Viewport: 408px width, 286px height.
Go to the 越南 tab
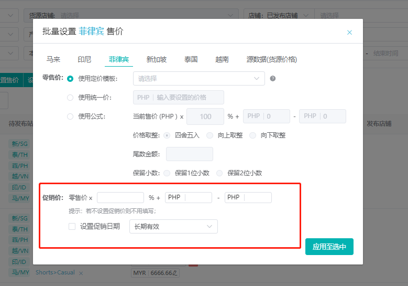[x=222, y=59]
